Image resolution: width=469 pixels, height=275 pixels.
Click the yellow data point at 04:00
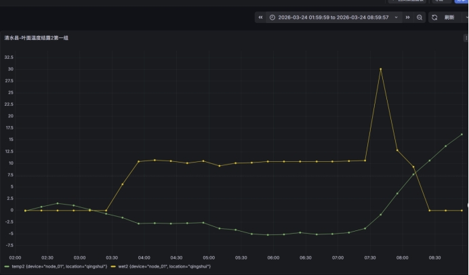click(138, 161)
